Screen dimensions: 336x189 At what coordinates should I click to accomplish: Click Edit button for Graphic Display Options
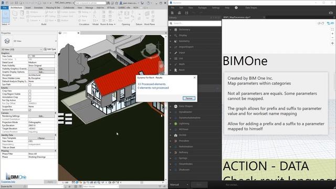point(41,72)
